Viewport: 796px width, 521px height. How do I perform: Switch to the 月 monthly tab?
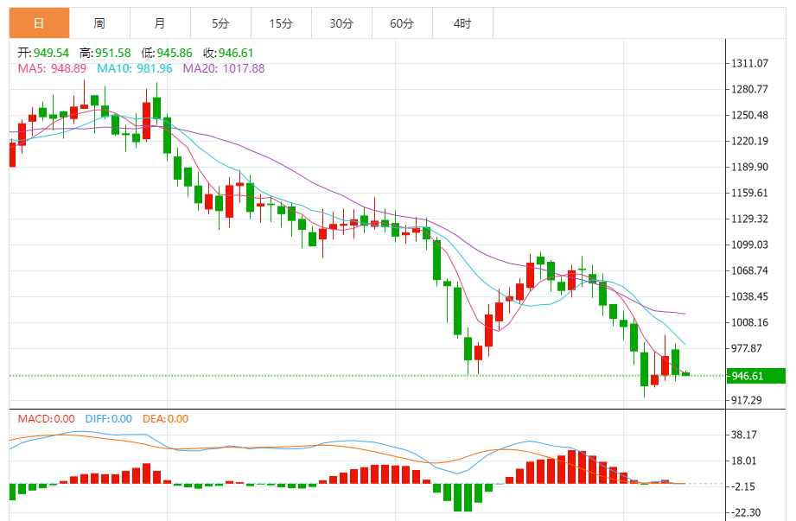click(x=160, y=22)
